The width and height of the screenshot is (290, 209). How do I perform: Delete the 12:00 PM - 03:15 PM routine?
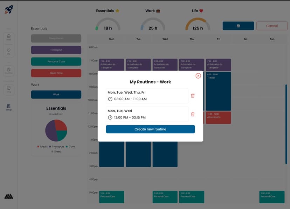click(x=192, y=114)
